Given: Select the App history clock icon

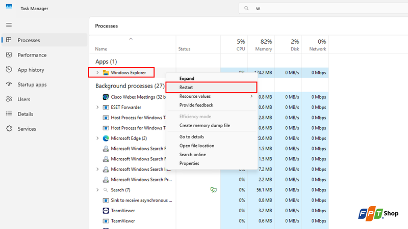Looking at the screenshot, I should pos(9,69).
